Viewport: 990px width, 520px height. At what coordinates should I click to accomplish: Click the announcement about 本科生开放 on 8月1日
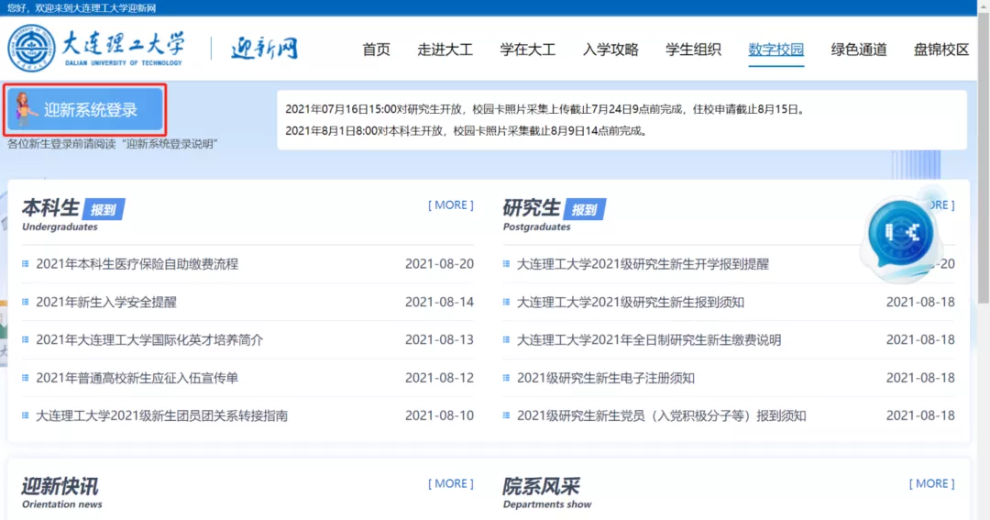[467, 131]
